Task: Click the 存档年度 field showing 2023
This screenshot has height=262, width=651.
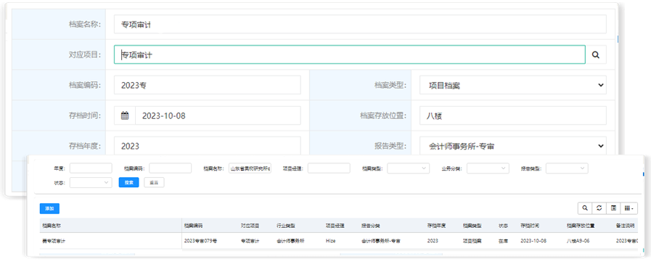Action: point(207,146)
